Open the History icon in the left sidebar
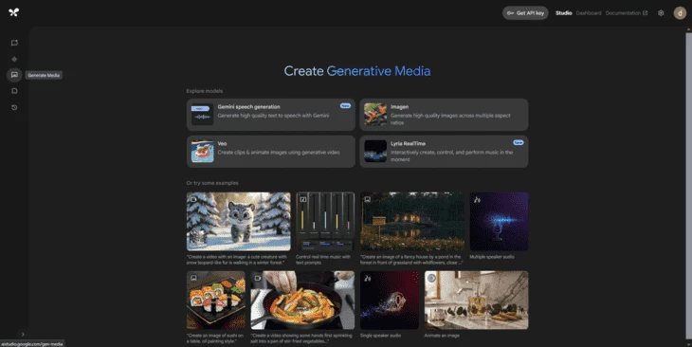 coord(14,107)
